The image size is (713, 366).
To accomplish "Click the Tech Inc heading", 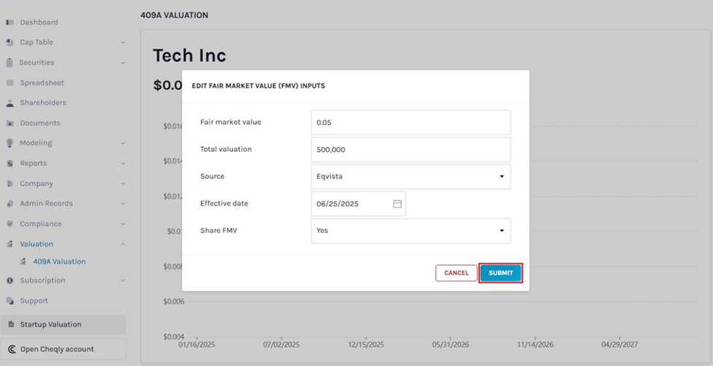I will point(189,56).
